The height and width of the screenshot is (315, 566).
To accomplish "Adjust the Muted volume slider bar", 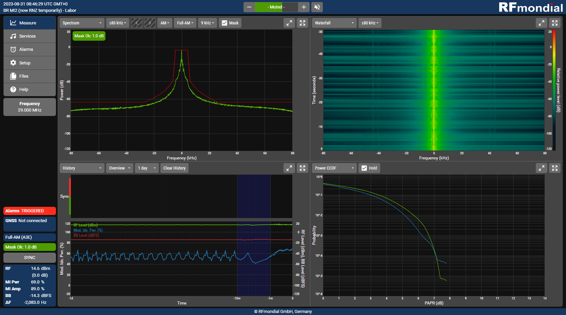I will point(276,7).
